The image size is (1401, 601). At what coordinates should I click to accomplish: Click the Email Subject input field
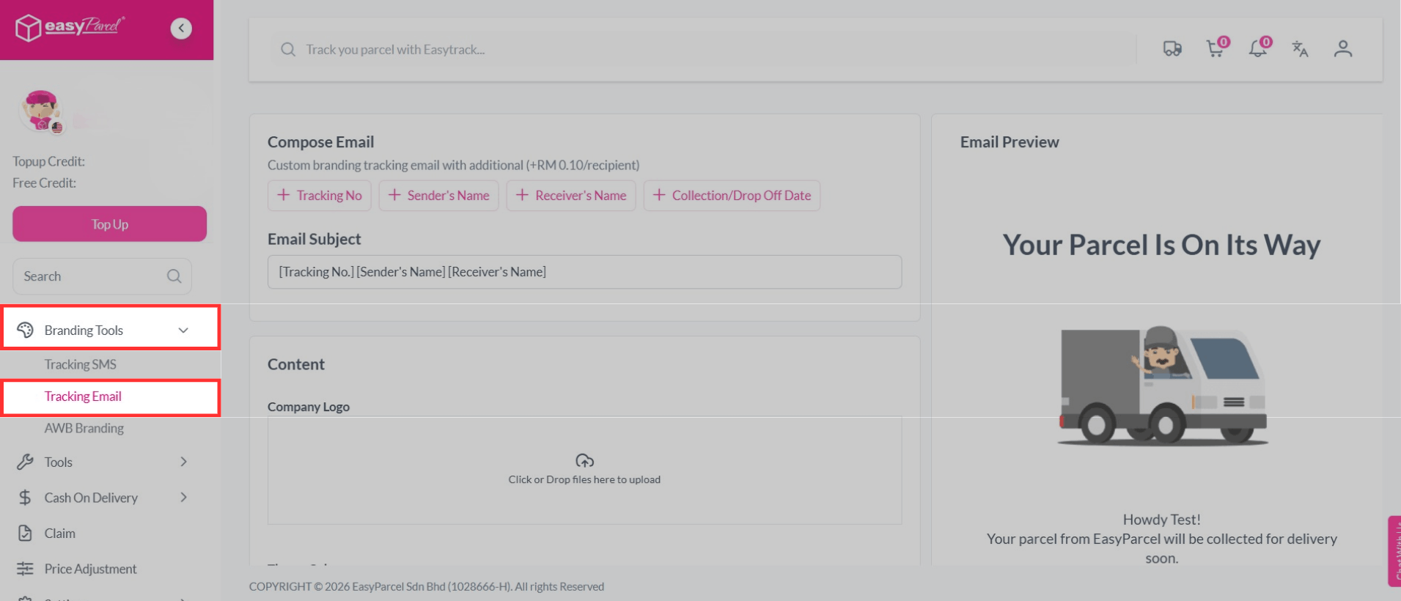(584, 272)
